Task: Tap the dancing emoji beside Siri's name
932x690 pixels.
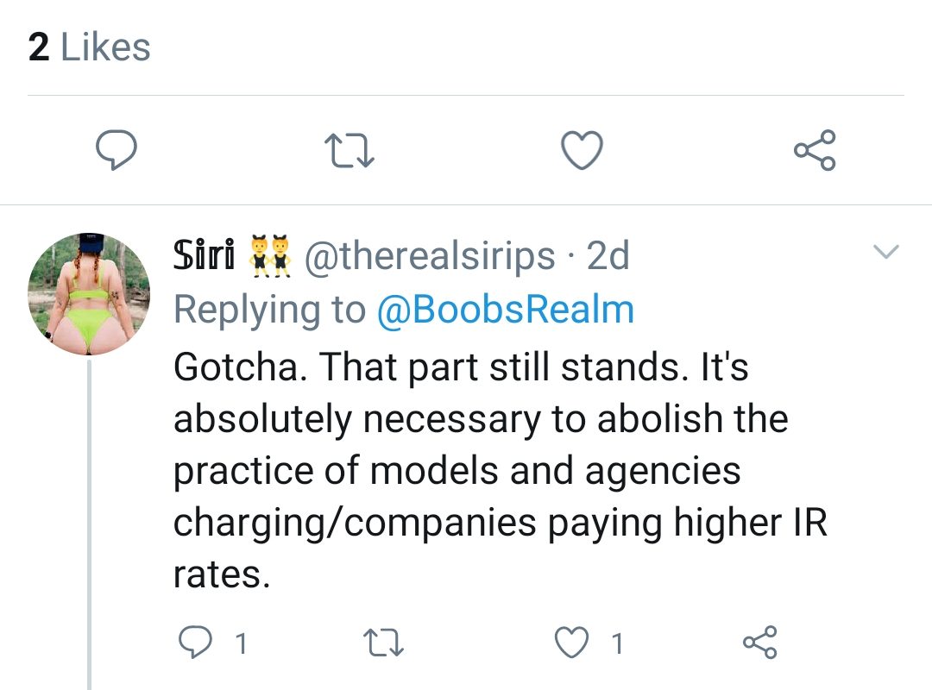Action: click(x=269, y=256)
